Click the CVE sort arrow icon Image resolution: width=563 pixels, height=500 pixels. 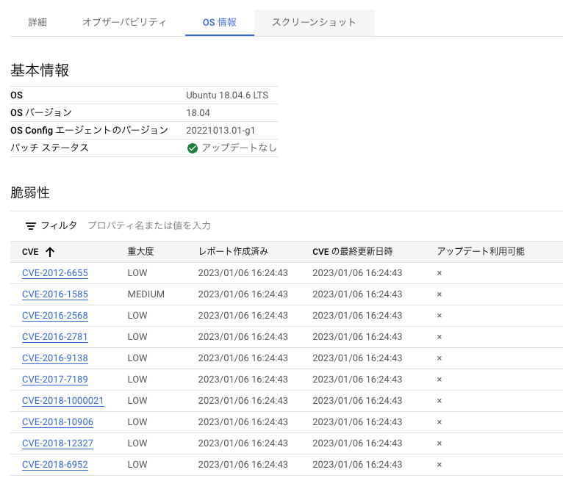[50, 252]
